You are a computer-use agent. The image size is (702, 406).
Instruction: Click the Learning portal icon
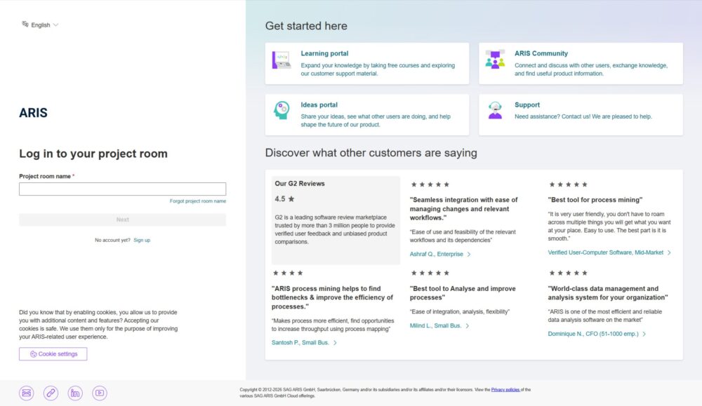click(282, 60)
